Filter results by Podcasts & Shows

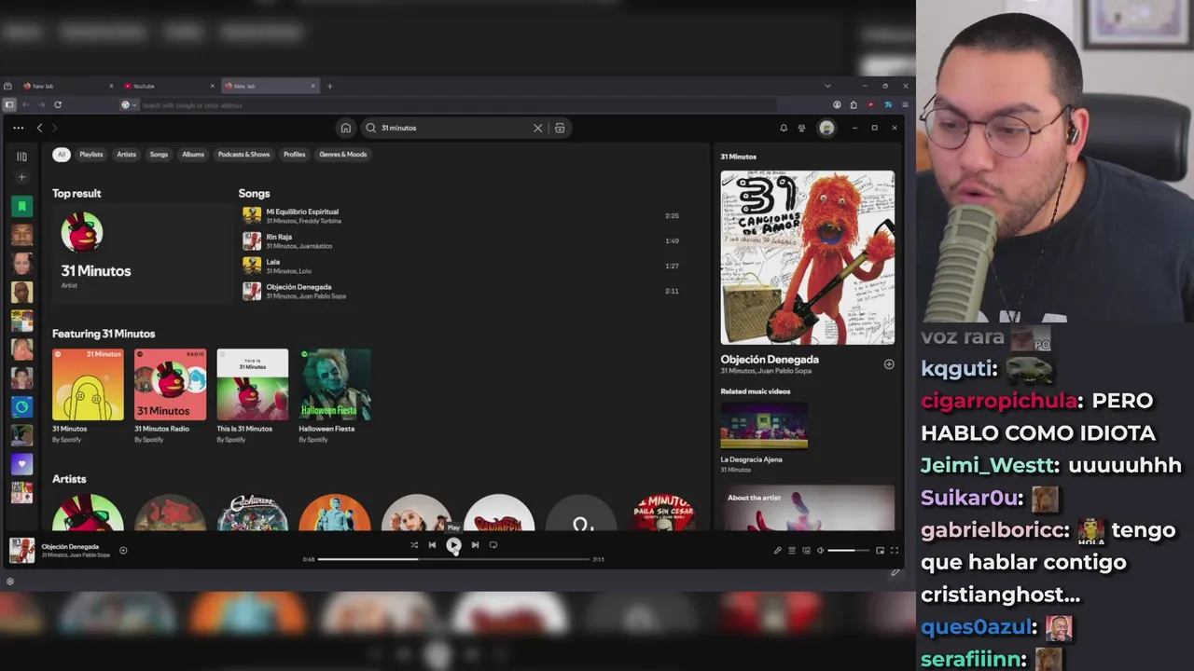click(x=243, y=155)
